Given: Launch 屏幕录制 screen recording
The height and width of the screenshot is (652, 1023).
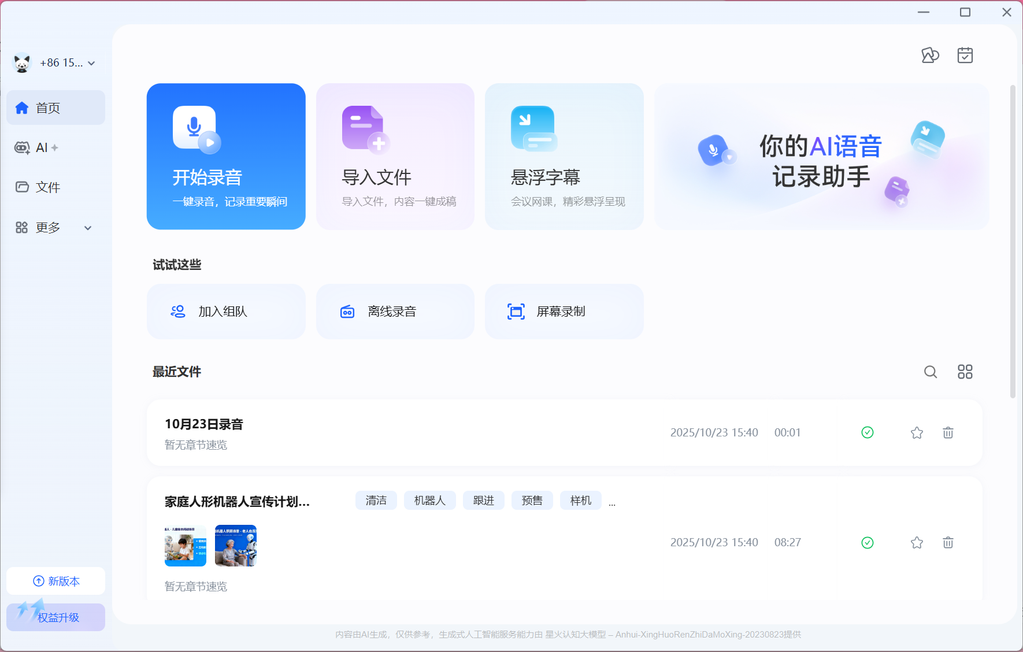Looking at the screenshot, I should tap(564, 311).
